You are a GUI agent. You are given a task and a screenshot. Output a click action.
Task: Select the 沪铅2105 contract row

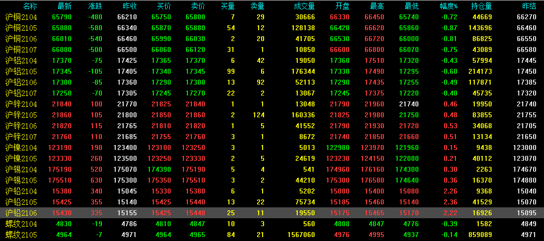coord(272,202)
